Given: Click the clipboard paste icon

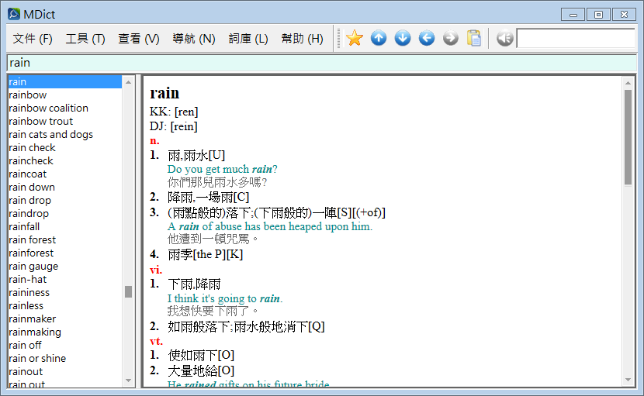Looking at the screenshot, I should (x=474, y=38).
